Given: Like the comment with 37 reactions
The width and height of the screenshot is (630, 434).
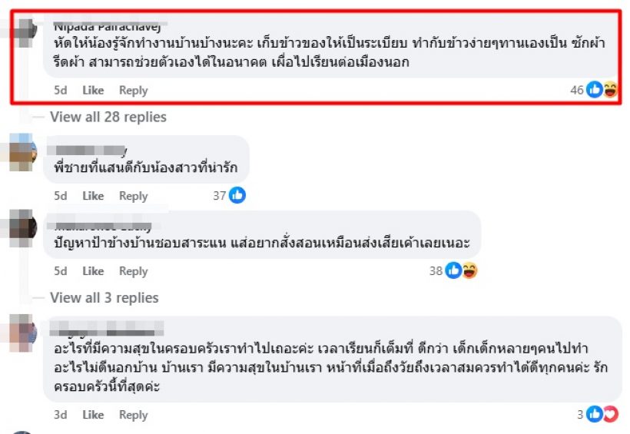Looking at the screenshot, I should pyautogui.click(x=93, y=196).
